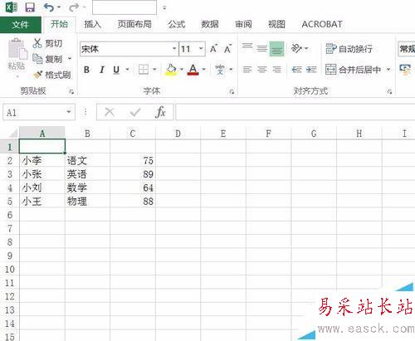This screenshot has height=341, width=415.
Task: Select row 5 header
Action: coord(10,202)
